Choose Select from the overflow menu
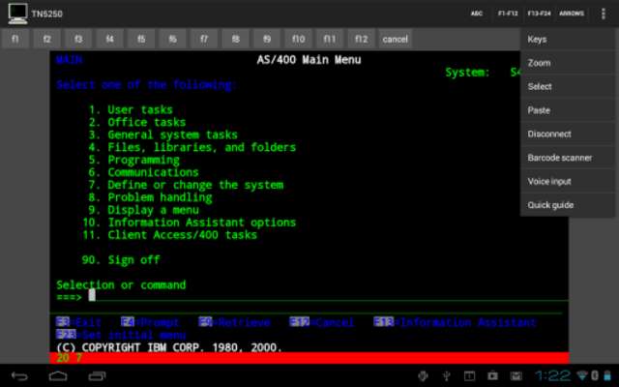Image resolution: width=619 pixels, height=387 pixels. coord(568,86)
